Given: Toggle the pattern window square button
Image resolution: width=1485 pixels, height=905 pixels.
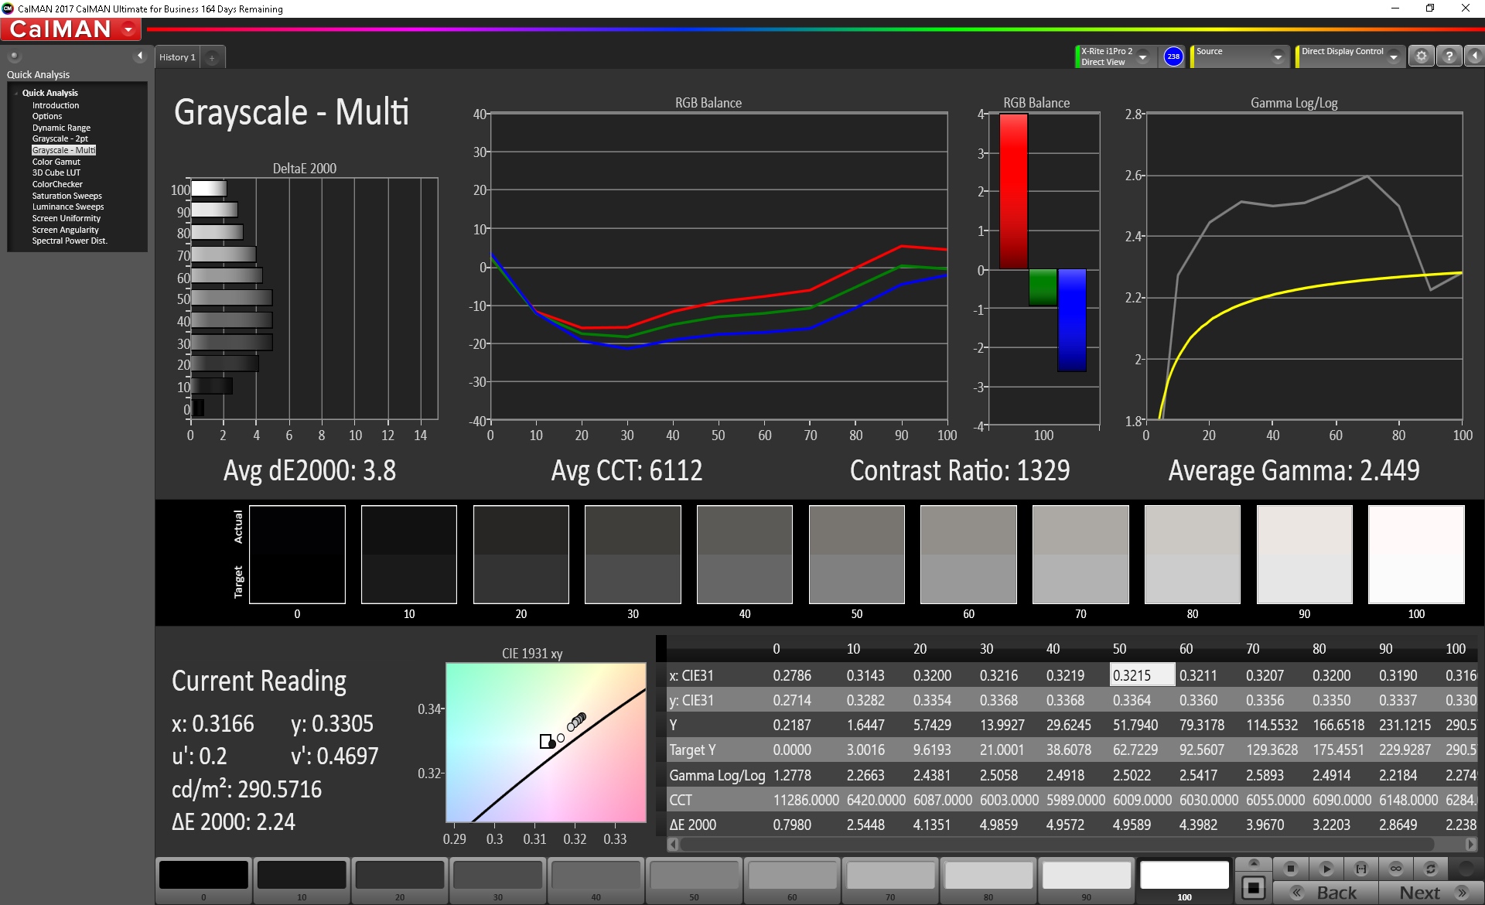Looking at the screenshot, I should click(1254, 888).
